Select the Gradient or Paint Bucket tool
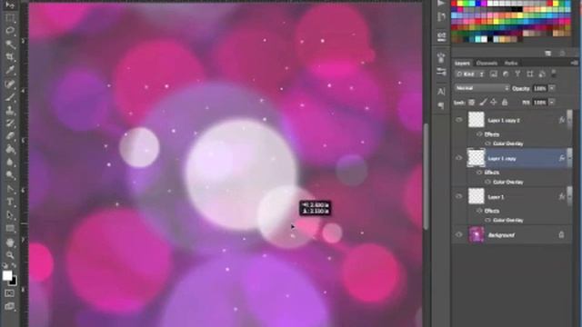Screen dimensions: 582x327 click(10, 149)
